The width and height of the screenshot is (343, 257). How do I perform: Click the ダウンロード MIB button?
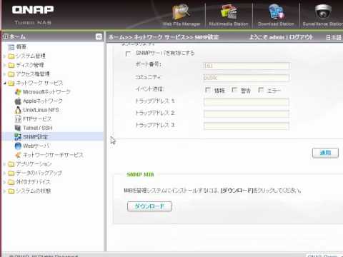coord(149,206)
